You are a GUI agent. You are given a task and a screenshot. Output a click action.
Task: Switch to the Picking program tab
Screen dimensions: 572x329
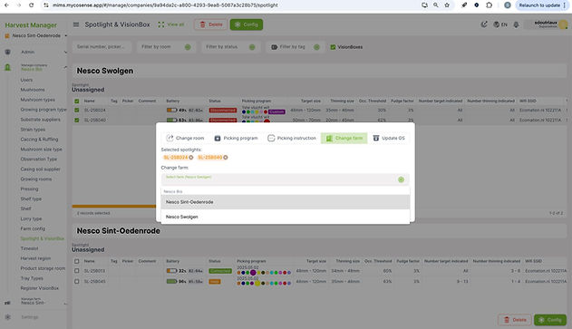(236, 138)
